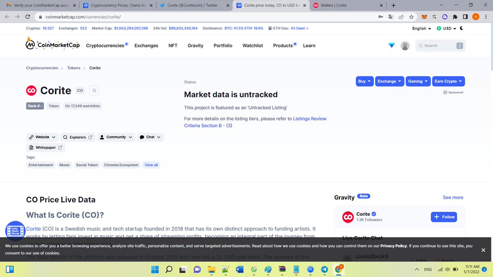Go to Gravity nav item
Image resolution: width=493 pixels, height=277 pixels.
[x=196, y=46]
